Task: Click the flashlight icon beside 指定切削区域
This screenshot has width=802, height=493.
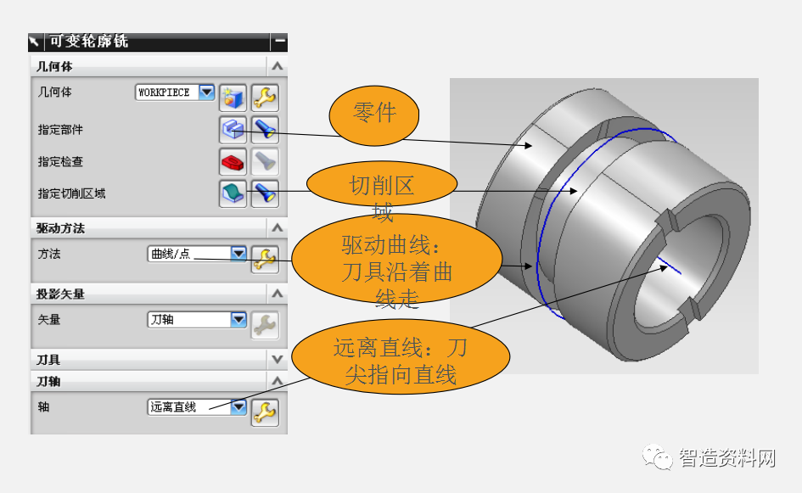Action: coord(262,193)
